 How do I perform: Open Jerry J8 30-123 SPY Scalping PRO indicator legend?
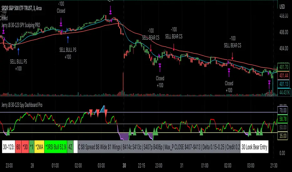click(x=21, y=25)
